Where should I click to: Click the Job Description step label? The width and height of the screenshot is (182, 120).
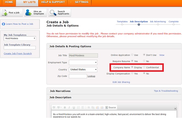(139, 22)
